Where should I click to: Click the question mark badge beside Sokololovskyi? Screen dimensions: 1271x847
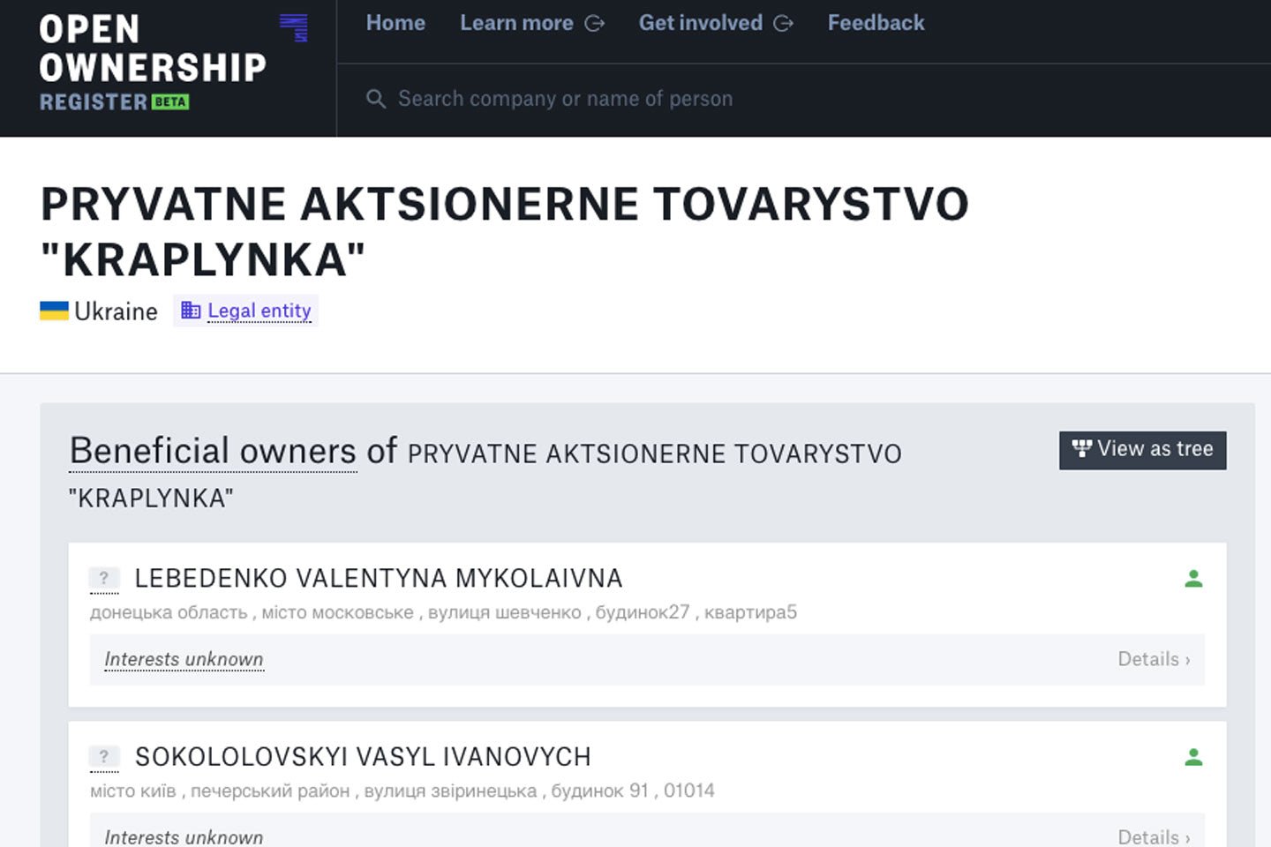104,757
